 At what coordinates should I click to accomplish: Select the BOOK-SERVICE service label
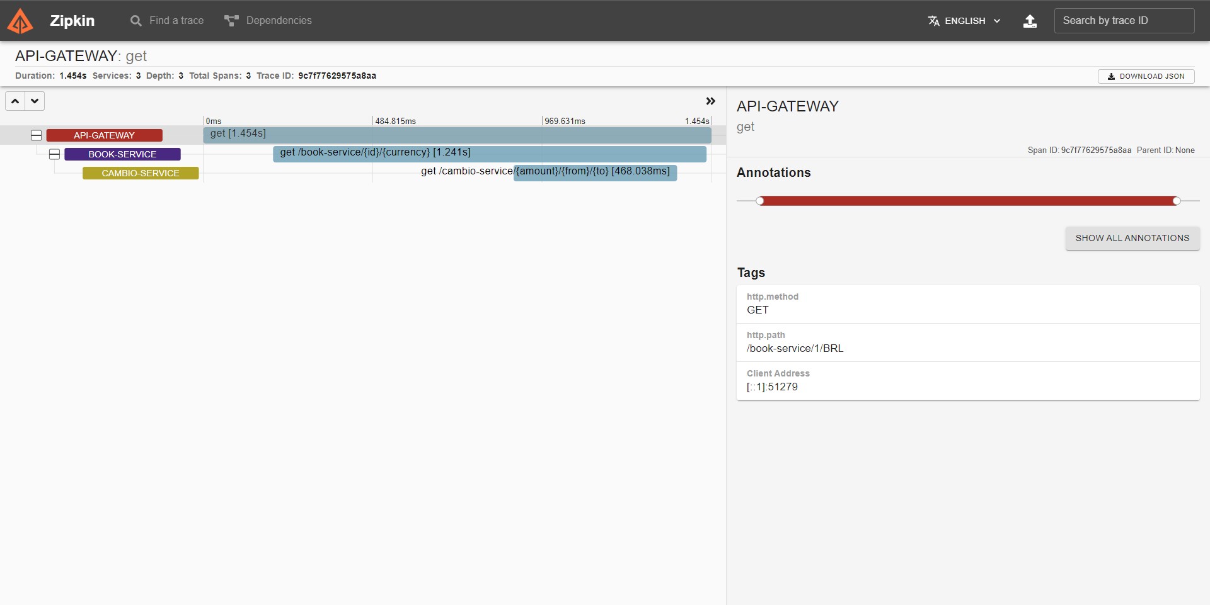coord(122,154)
